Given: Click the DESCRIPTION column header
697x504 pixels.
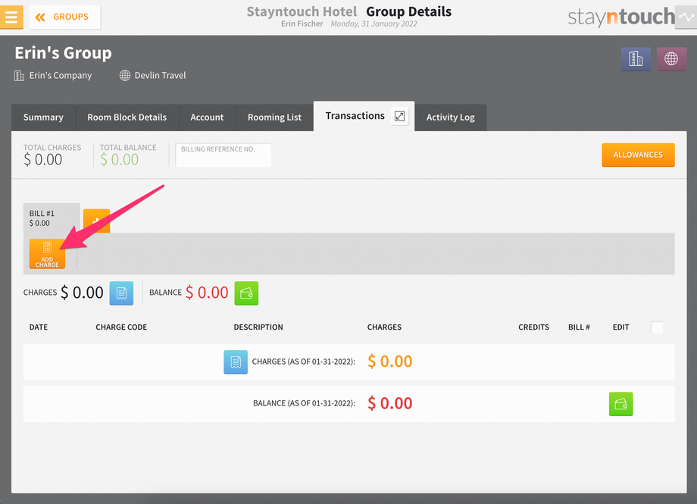Looking at the screenshot, I should click(x=258, y=327).
